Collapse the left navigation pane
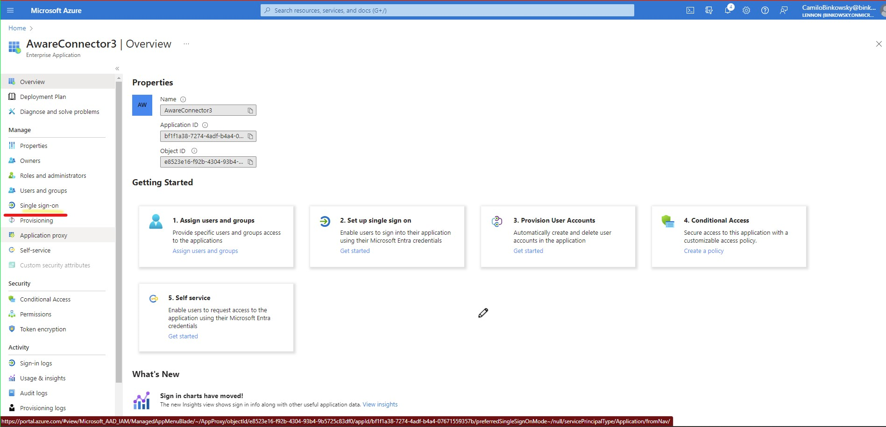Image resolution: width=886 pixels, height=427 pixels. pyautogui.click(x=117, y=68)
